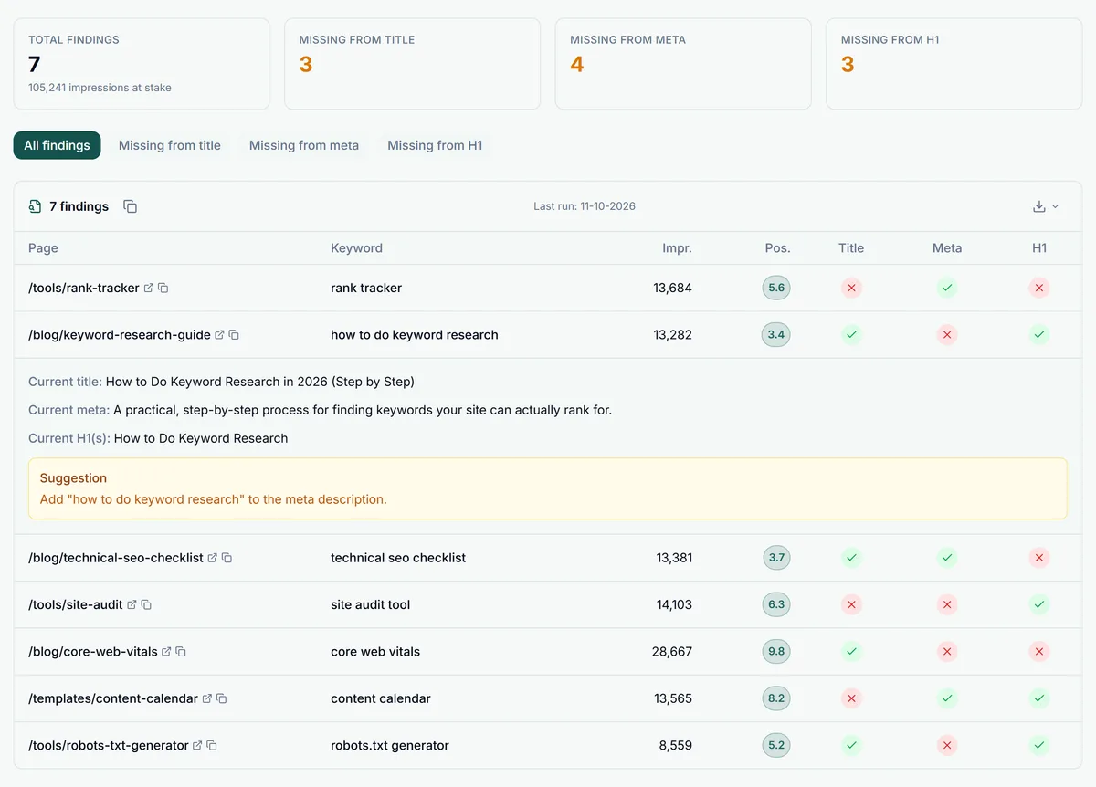Click the spreadsheet icon beside 7 findings

35,206
